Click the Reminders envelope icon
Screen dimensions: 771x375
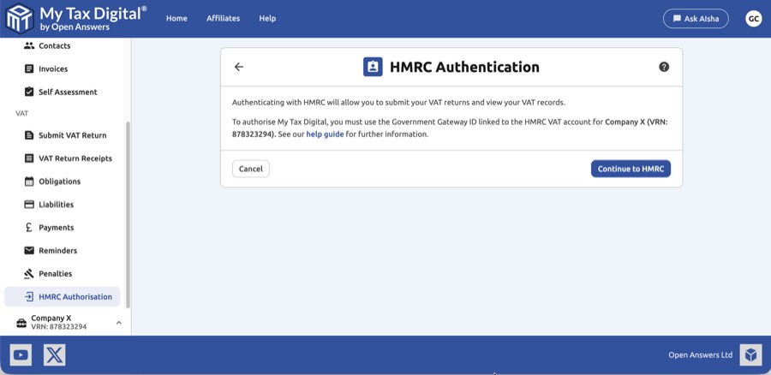(29, 251)
